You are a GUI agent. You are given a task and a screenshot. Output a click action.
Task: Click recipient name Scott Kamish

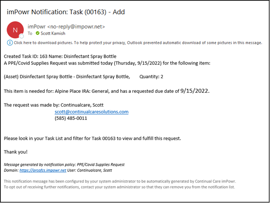coord(53,33)
